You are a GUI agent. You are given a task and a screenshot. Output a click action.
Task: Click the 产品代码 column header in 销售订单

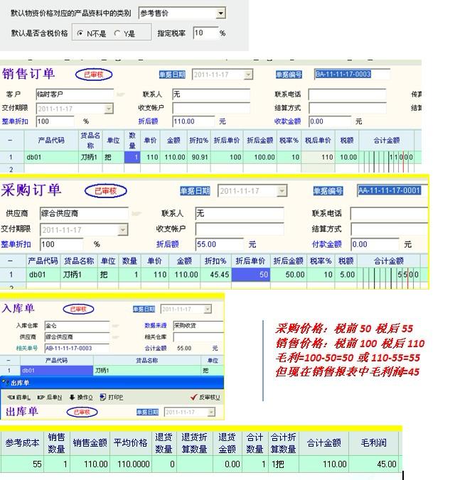click(x=51, y=140)
